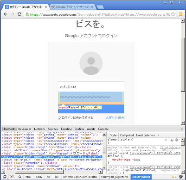Screen dimensions: 186x180
Task: Show the console drawer icon
Action: 12,177
